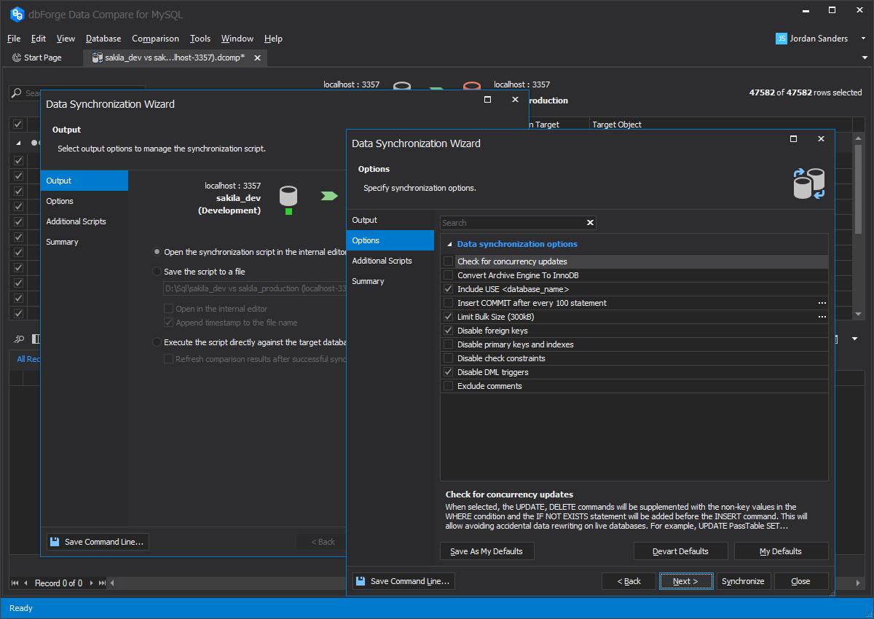Uncheck Include USE <database_name> option
Image resolution: width=874 pixels, height=619 pixels.
[449, 289]
